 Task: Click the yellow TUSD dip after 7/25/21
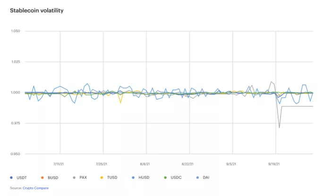120,102
